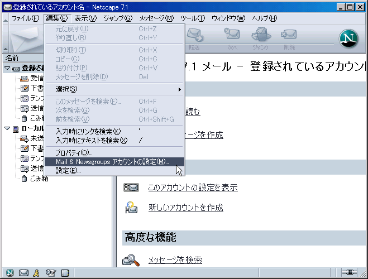The height and width of the screenshot is (279, 368).
Task: Click the Delete (削除) toolbar icon
Action: (289, 38)
